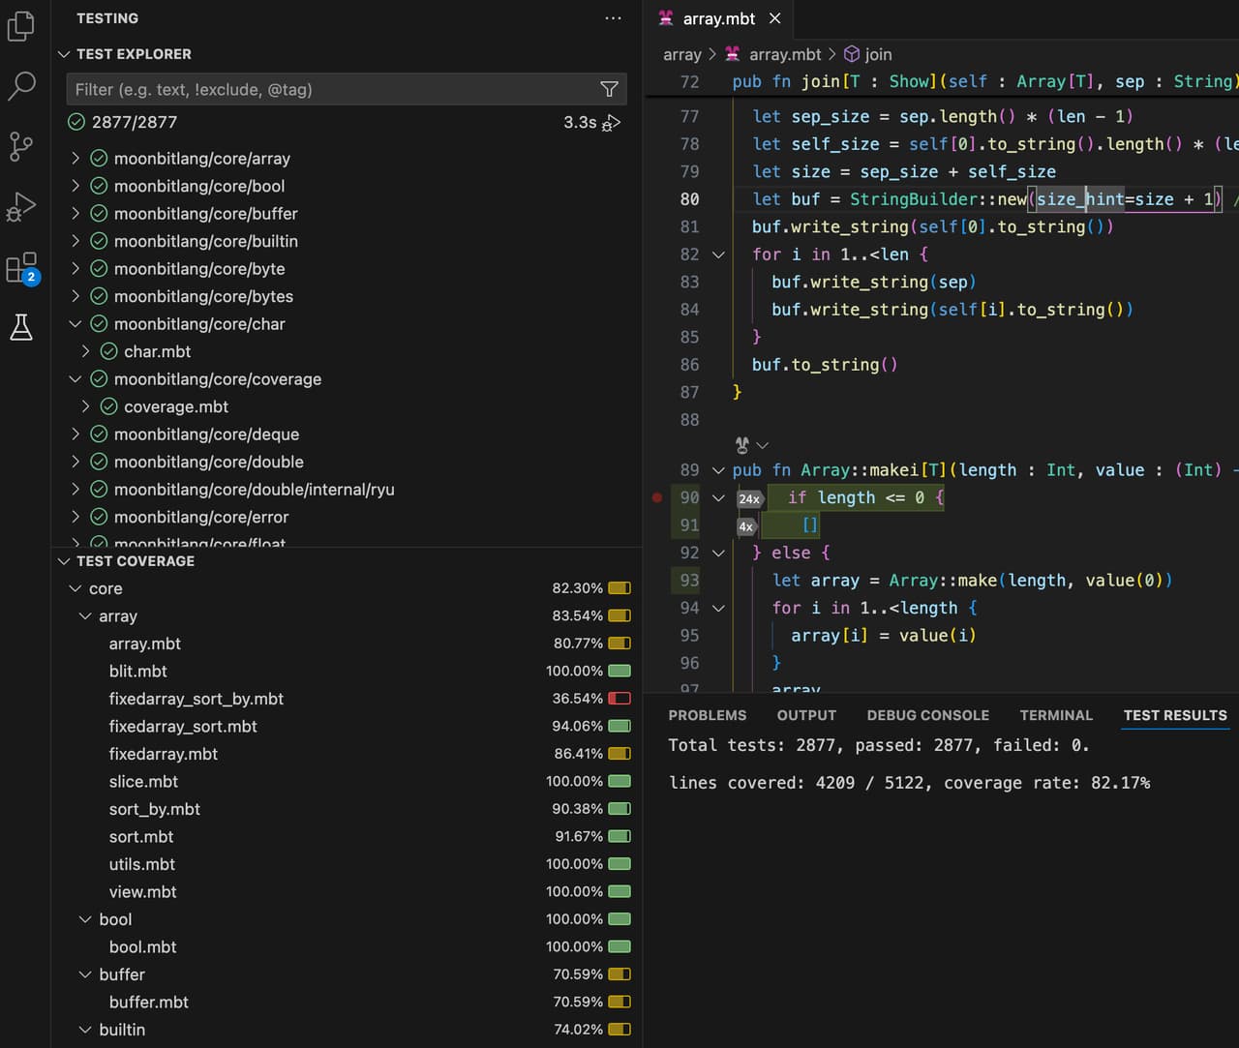
Task: Expand the moonbitlang/core/array test node
Action: click(x=76, y=159)
